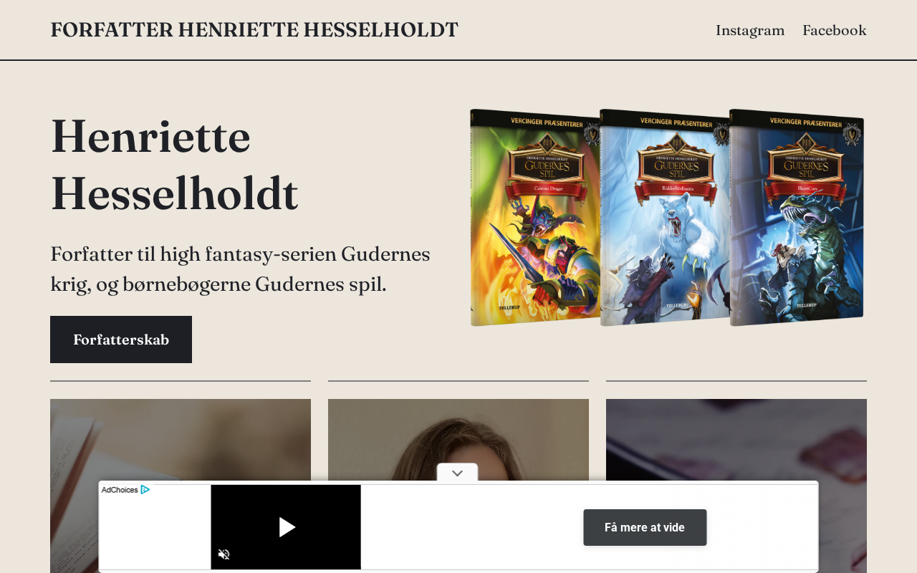Click the AdChoices label text
This screenshot has width=917, height=573.
[120, 490]
